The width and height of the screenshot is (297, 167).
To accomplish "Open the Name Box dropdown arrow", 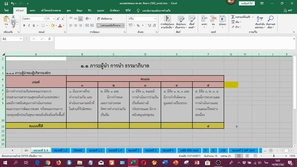I will [x=20, y=39].
